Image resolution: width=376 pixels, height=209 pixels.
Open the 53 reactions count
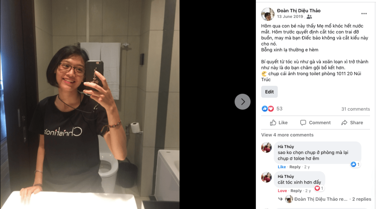point(279,109)
